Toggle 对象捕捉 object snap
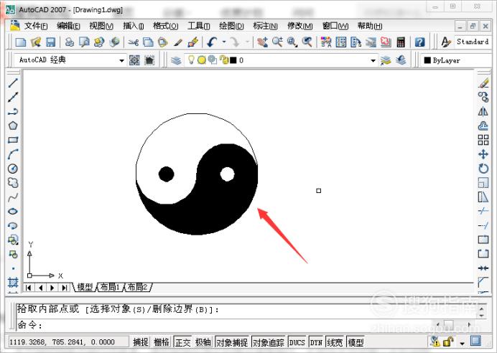This screenshot has width=497, height=353. pyautogui.click(x=232, y=342)
